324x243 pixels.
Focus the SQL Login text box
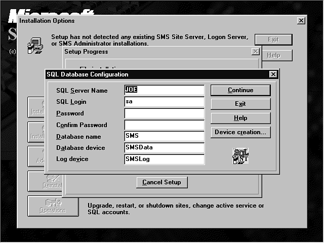point(164,102)
